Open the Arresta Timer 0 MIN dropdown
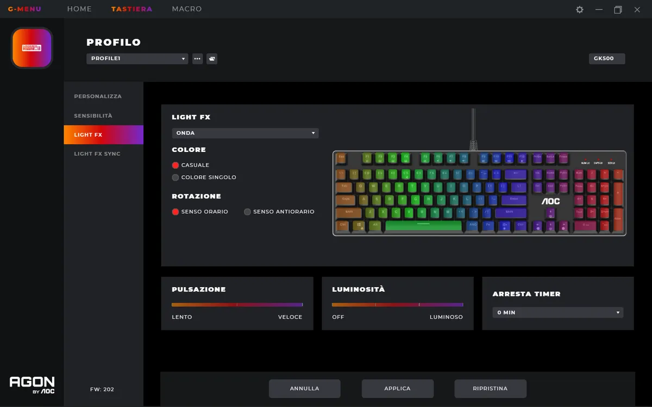 click(558, 313)
